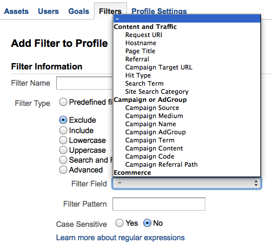Image resolution: width=272 pixels, height=246 pixels.
Task: Click the Filter Pattern text field
Action: (159, 204)
